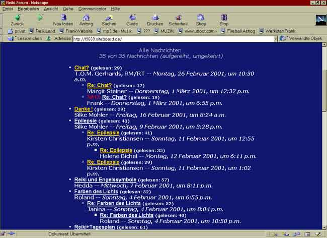Stop loading with the Stop icon
327x238 pixels.
tap(224, 20)
